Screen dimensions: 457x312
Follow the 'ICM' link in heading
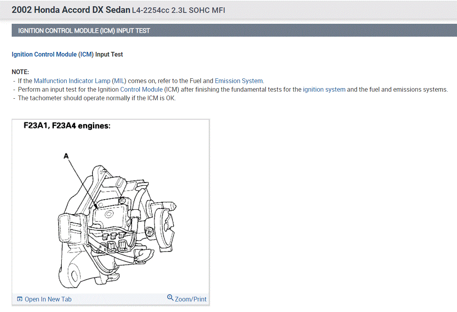(x=86, y=55)
